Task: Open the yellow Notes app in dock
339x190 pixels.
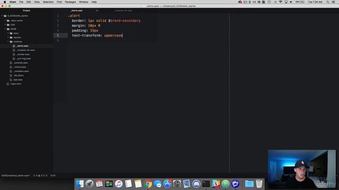Action: click(138, 184)
